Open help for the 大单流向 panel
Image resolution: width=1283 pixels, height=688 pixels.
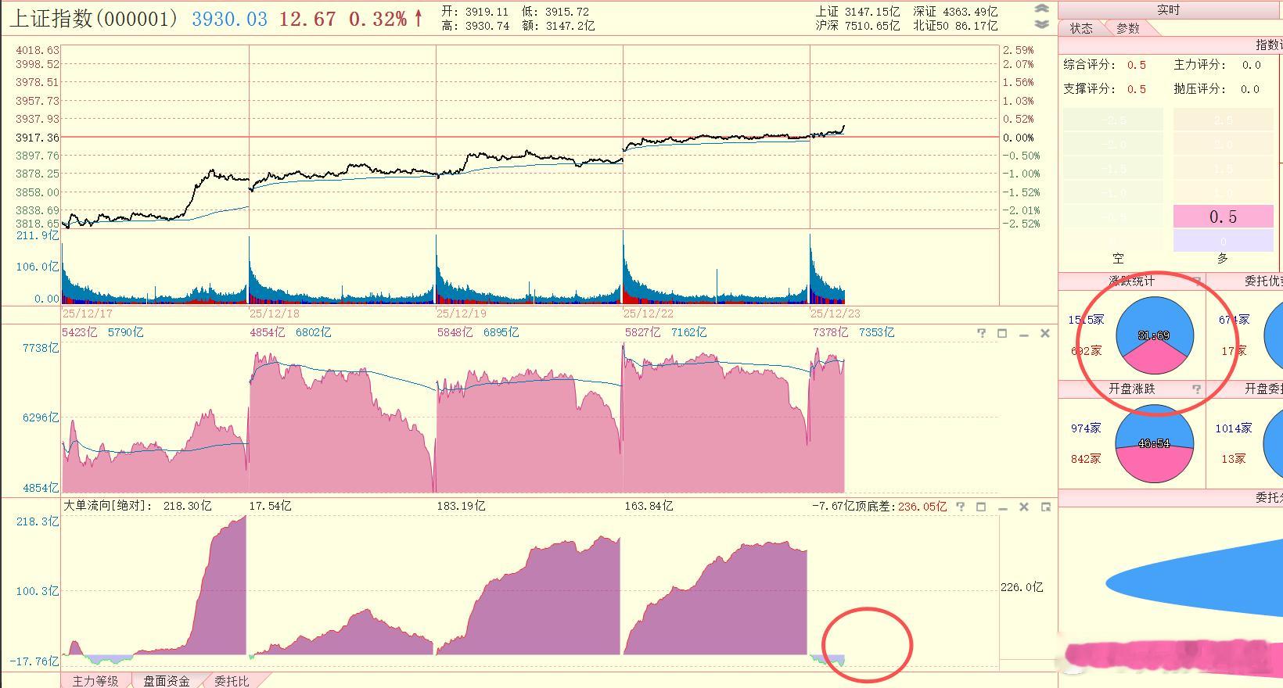960,507
